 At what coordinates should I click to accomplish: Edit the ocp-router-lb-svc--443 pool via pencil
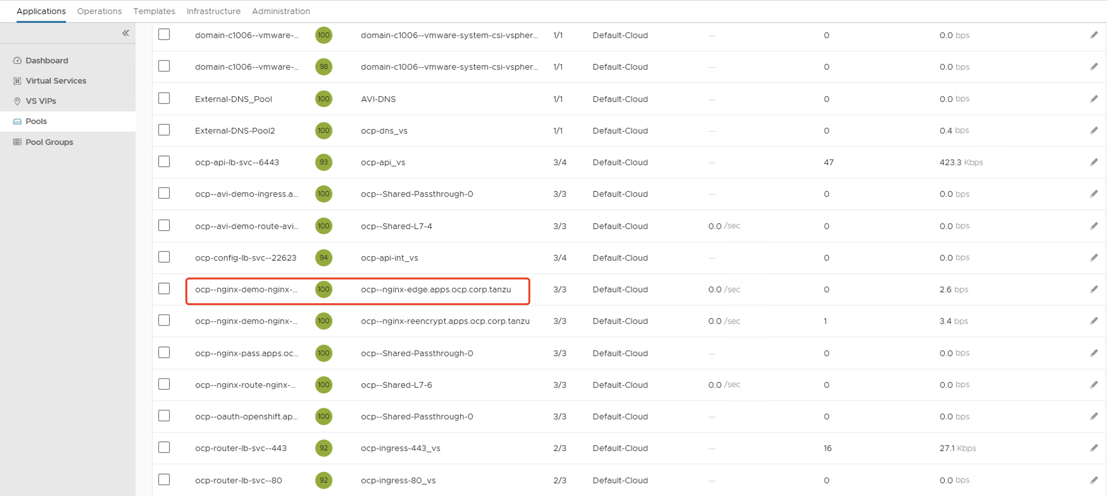(1094, 448)
